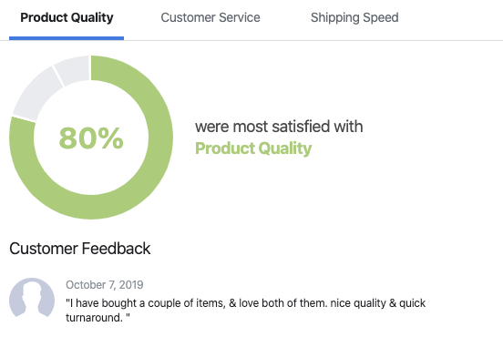Select the Shipping Speed tab
This screenshot has height=337, width=503.
pos(354,17)
